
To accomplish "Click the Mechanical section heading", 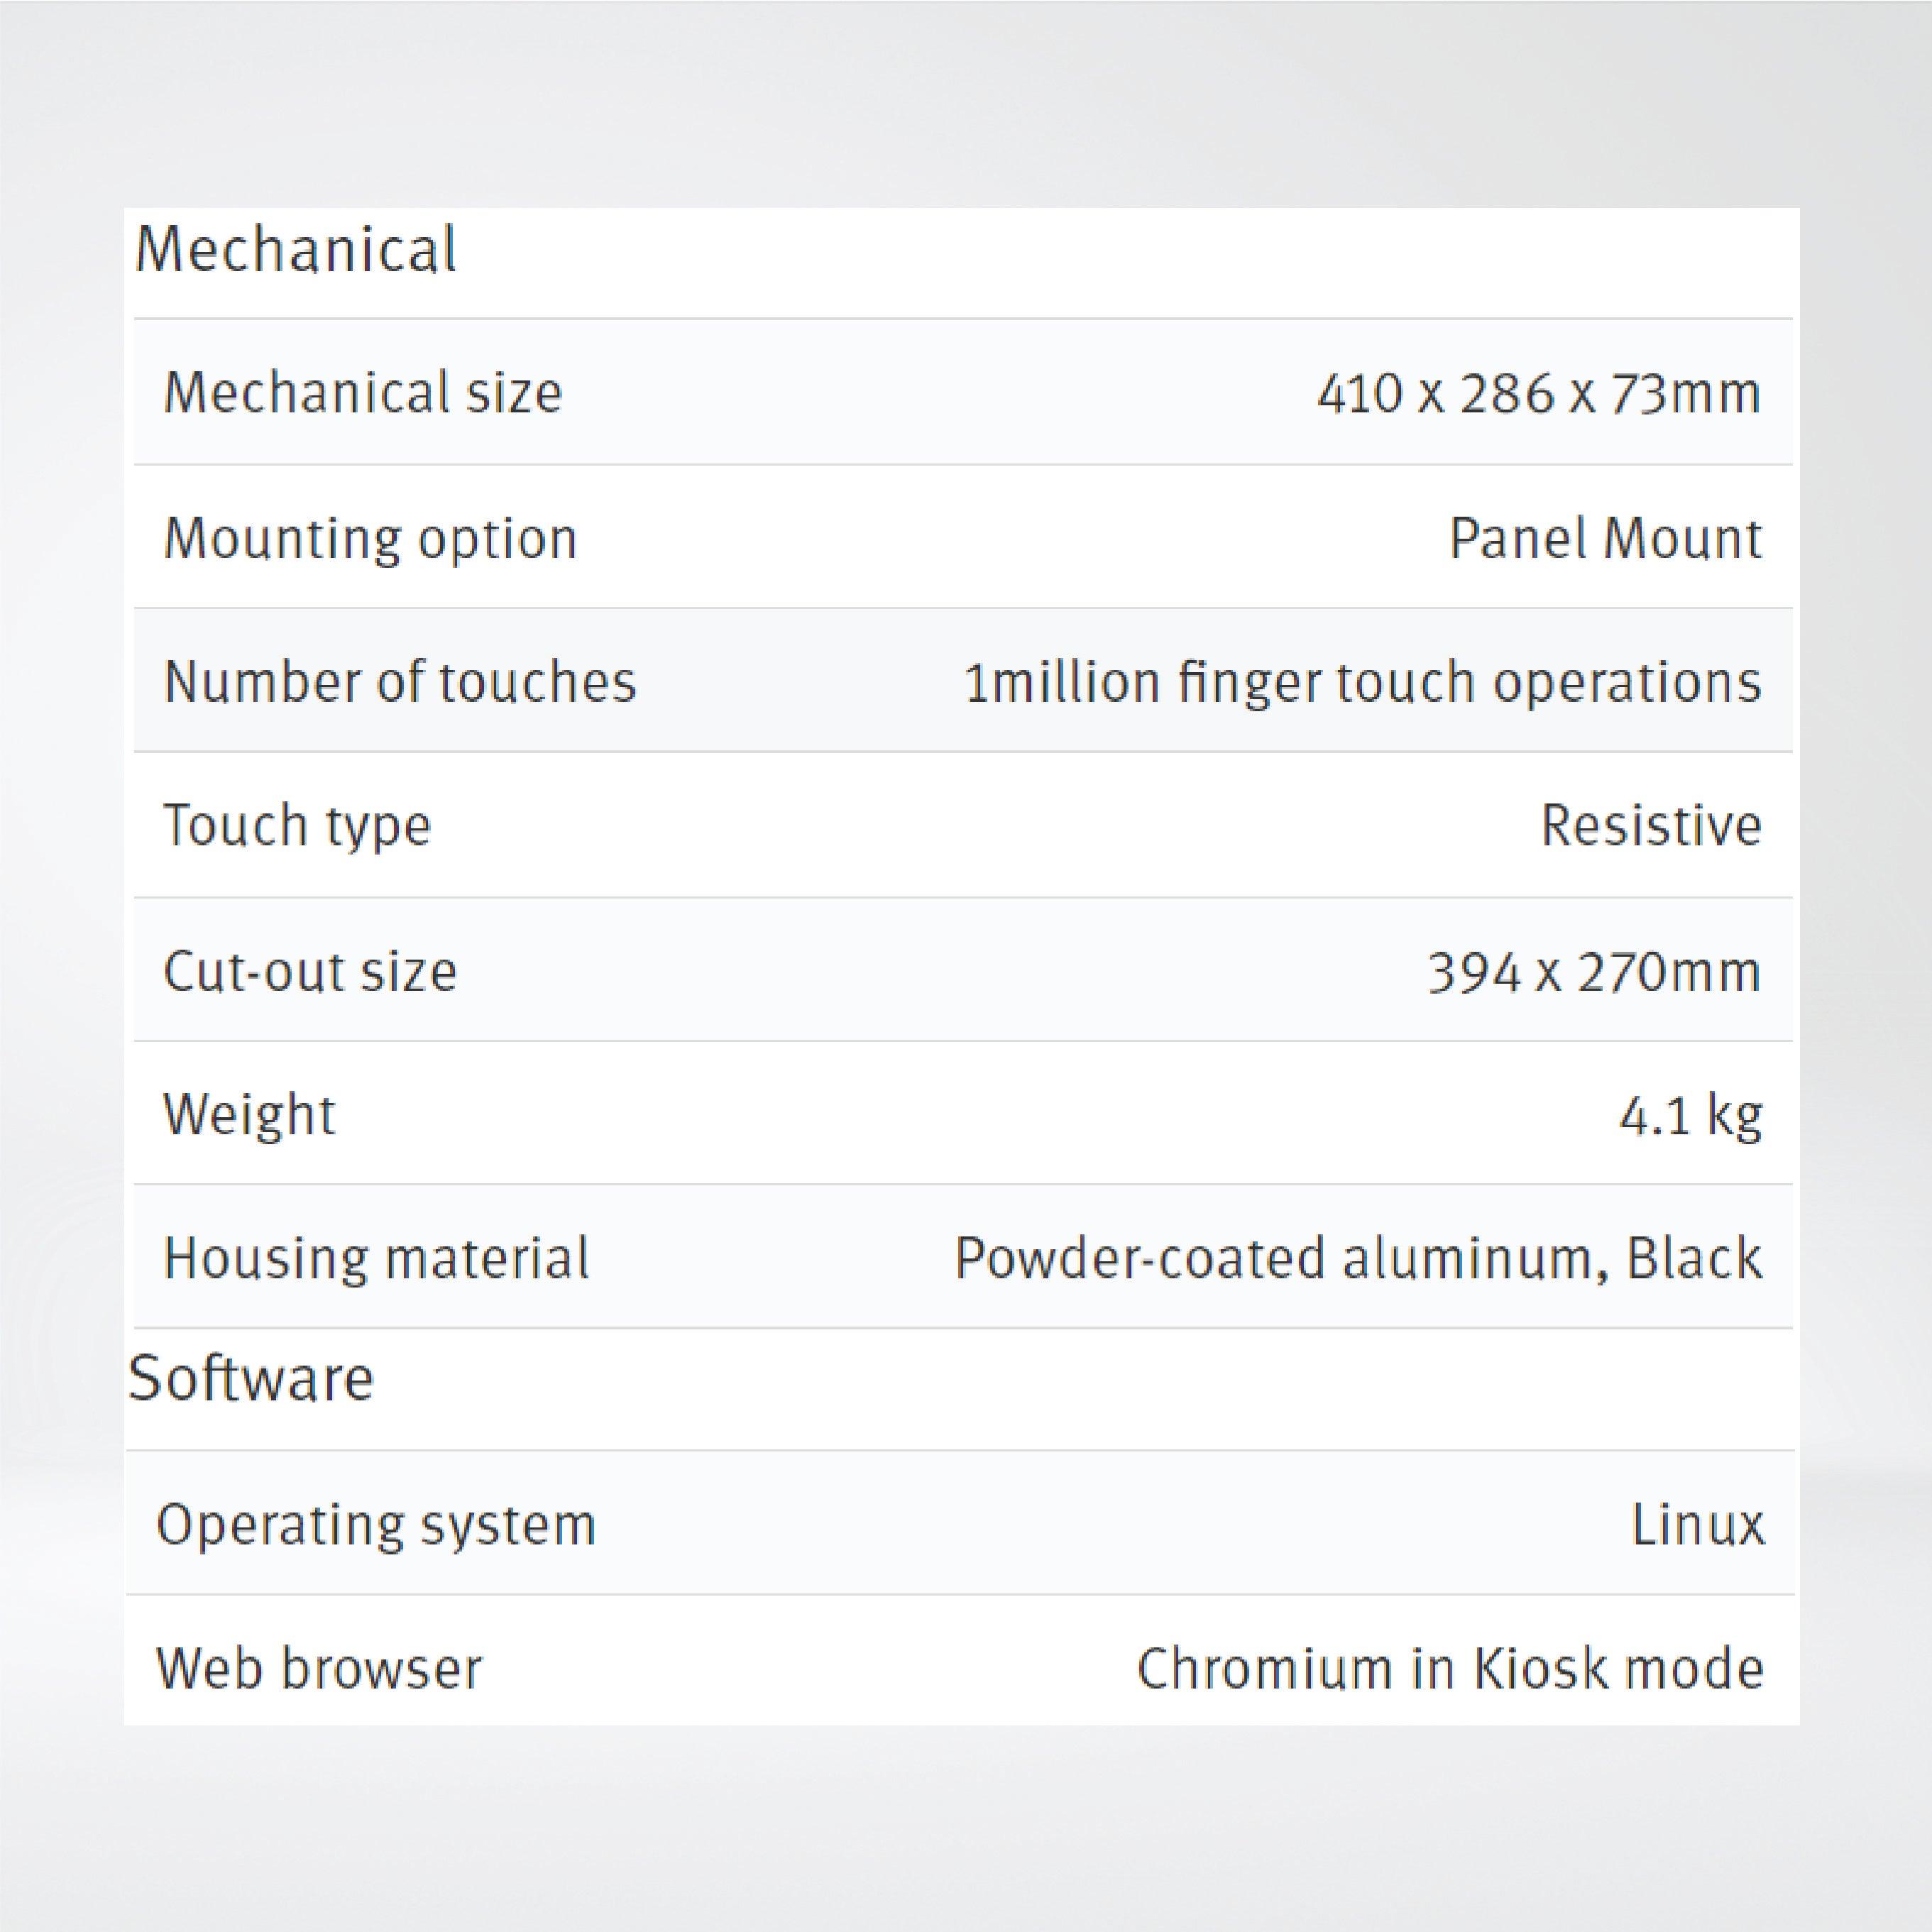I will [296, 249].
